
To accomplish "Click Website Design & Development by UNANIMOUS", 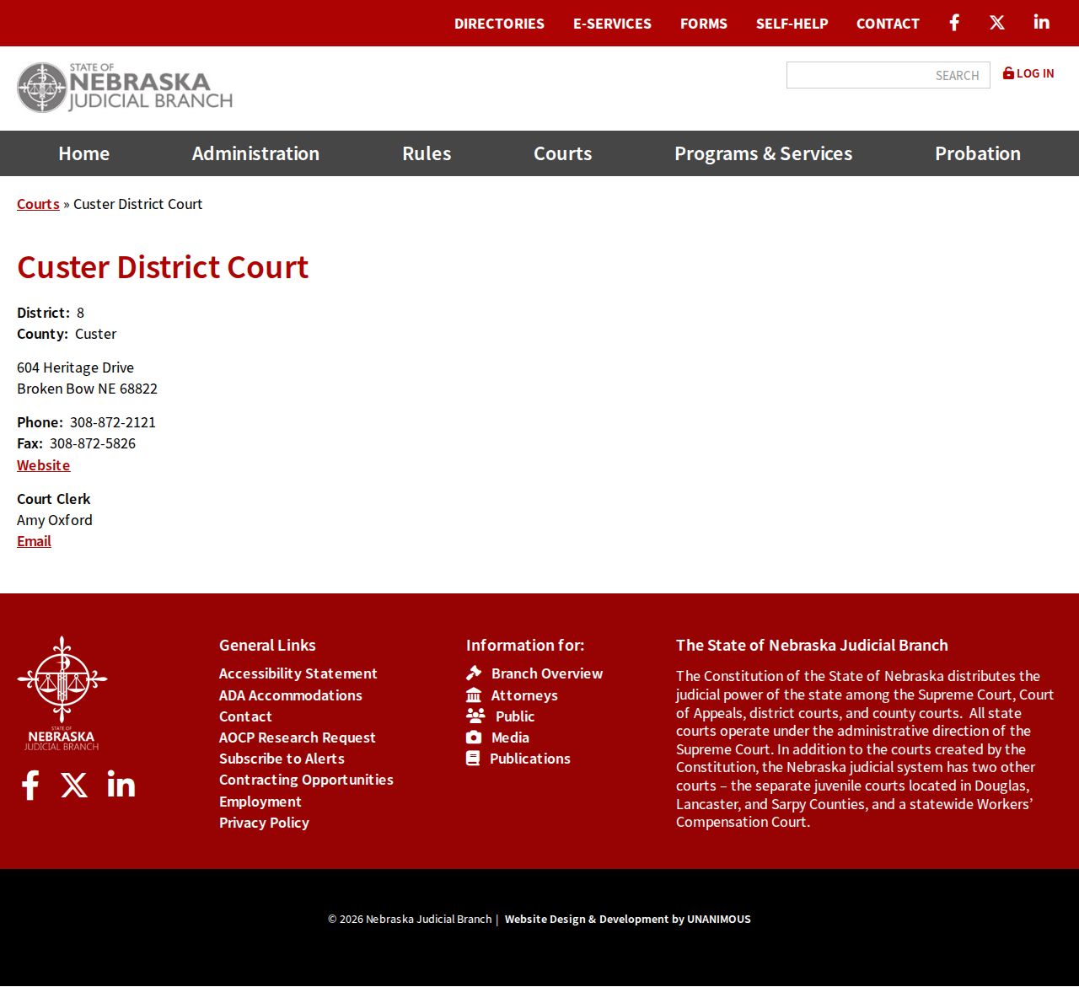I will (x=628, y=919).
